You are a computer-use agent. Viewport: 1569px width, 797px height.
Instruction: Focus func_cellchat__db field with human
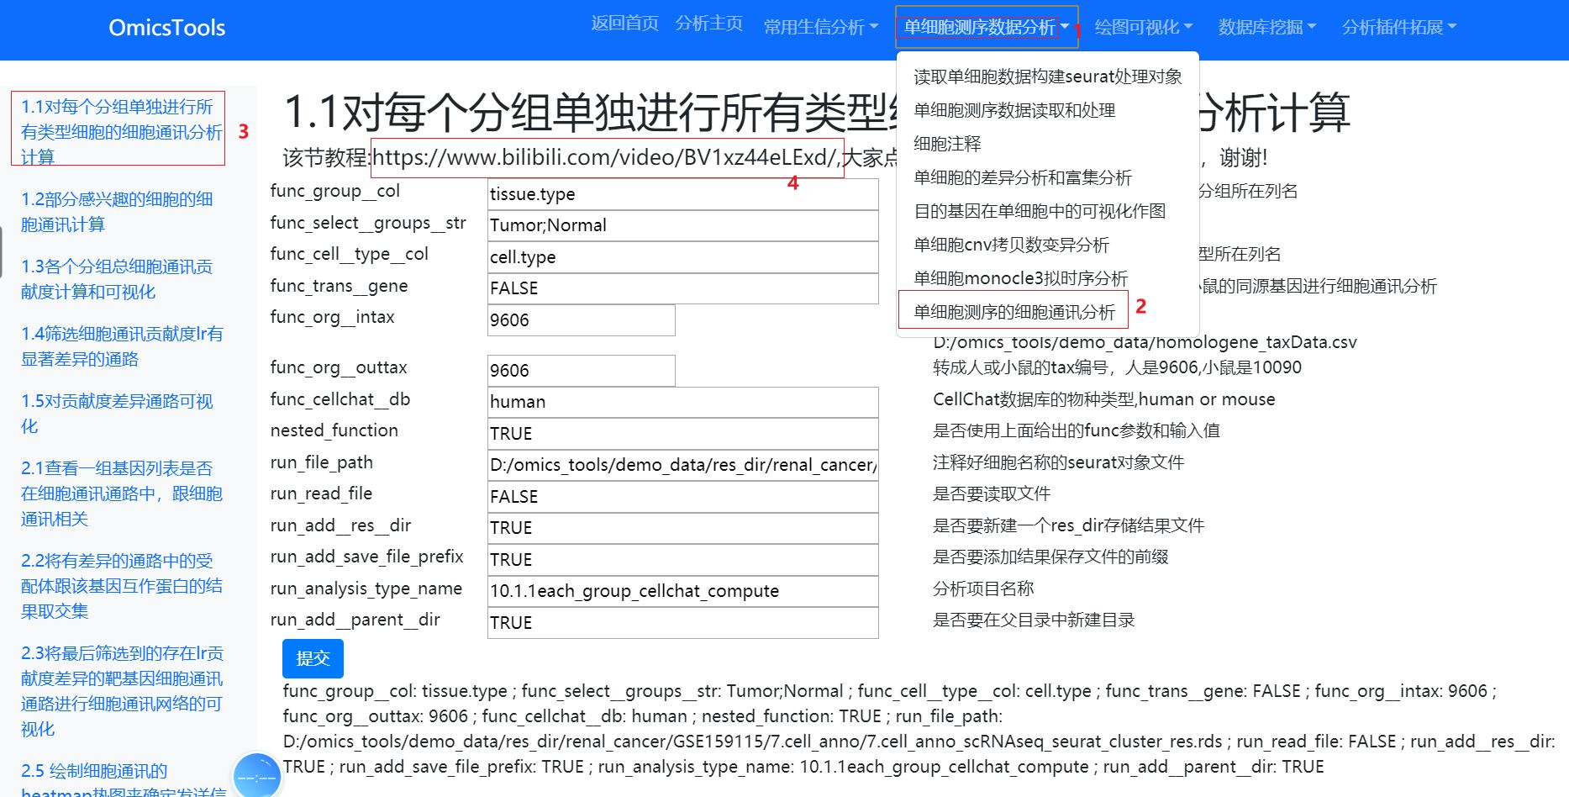(x=682, y=402)
